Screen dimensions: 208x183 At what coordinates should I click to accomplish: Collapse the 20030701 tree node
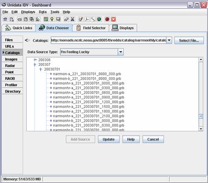coord(41,69)
